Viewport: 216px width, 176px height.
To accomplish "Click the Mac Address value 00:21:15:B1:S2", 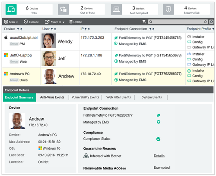I will pos(49,142).
